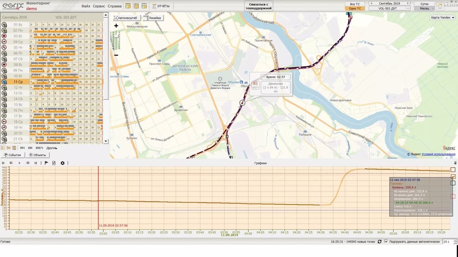Viewport: 458px width, 257px height.
Task: Select the first list view mode icon
Action: 3,148
